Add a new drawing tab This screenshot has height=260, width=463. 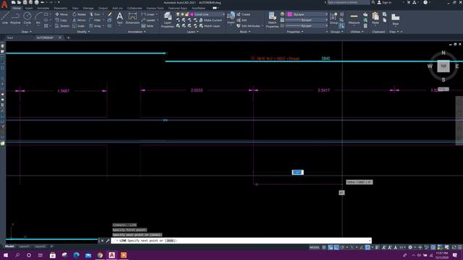[69, 38]
